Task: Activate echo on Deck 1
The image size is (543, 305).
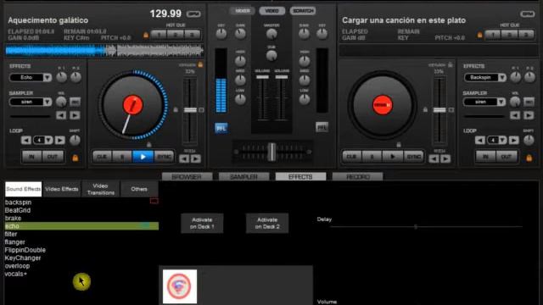Action: click(202, 224)
